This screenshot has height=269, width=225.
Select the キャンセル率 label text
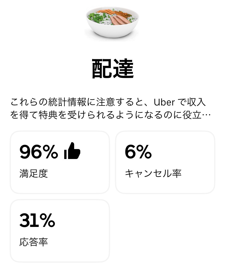pyautogui.click(x=153, y=174)
